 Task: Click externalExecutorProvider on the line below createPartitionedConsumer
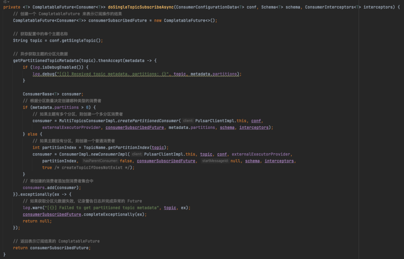[71, 128]
